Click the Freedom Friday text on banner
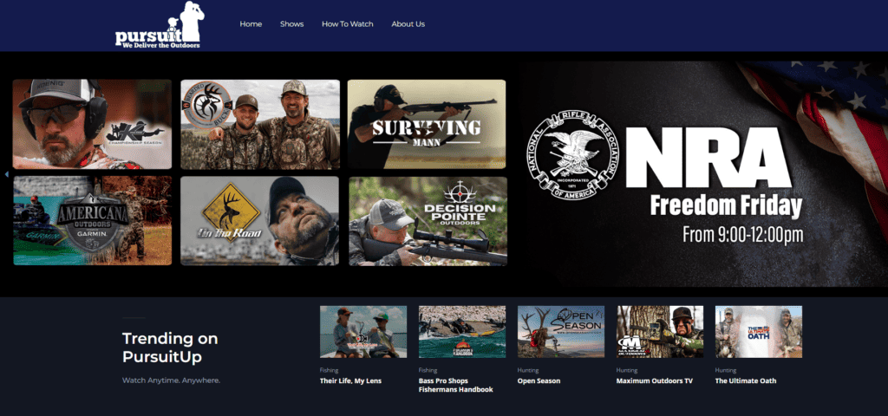This screenshot has height=416, width=888. (x=726, y=206)
